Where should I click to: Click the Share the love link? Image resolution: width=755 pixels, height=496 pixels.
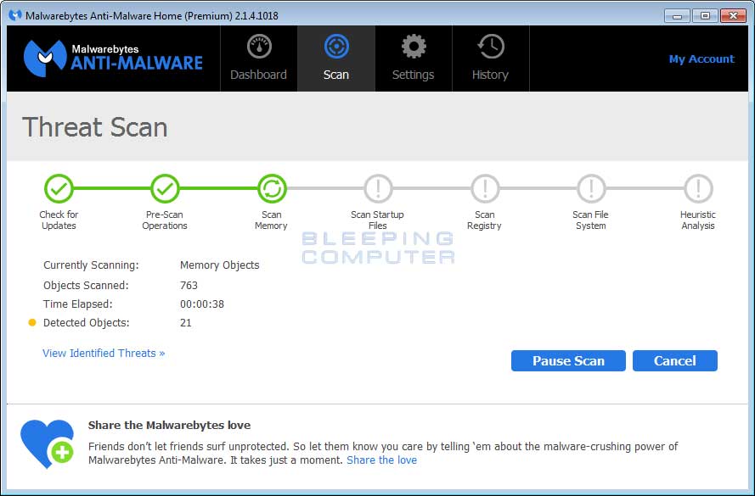coord(381,460)
